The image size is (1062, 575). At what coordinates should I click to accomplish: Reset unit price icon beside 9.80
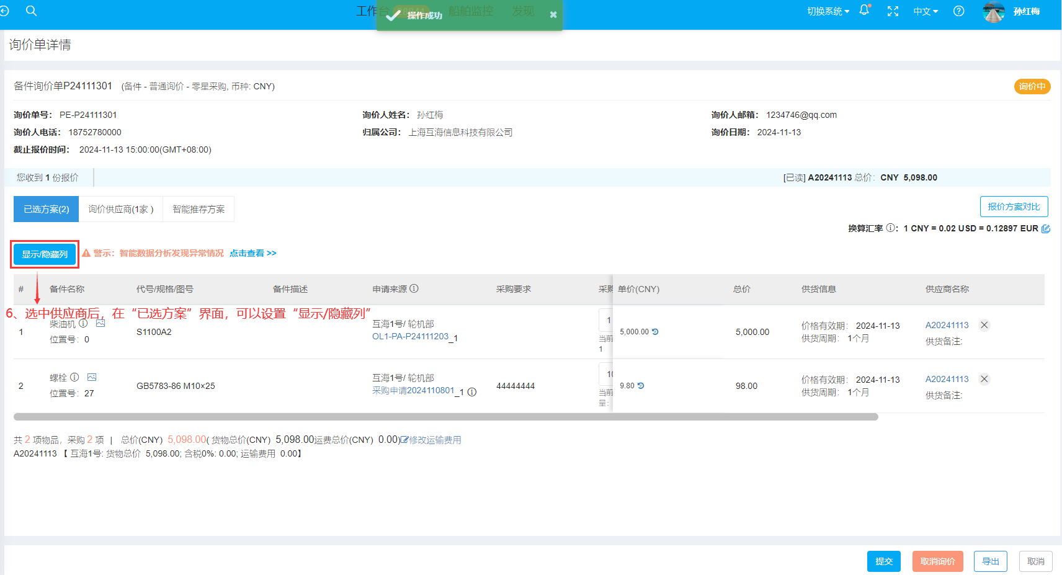[641, 386]
